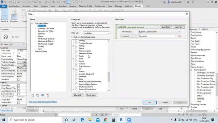
Task: Click the Rename filter icon
Action: (43, 95)
